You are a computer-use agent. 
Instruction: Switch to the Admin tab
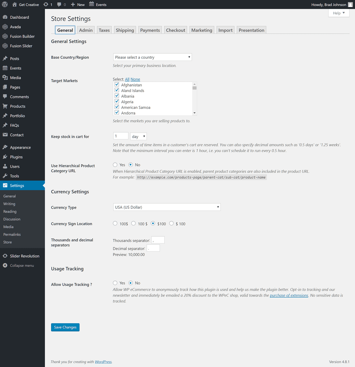pyautogui.click(x=86, y=30)
